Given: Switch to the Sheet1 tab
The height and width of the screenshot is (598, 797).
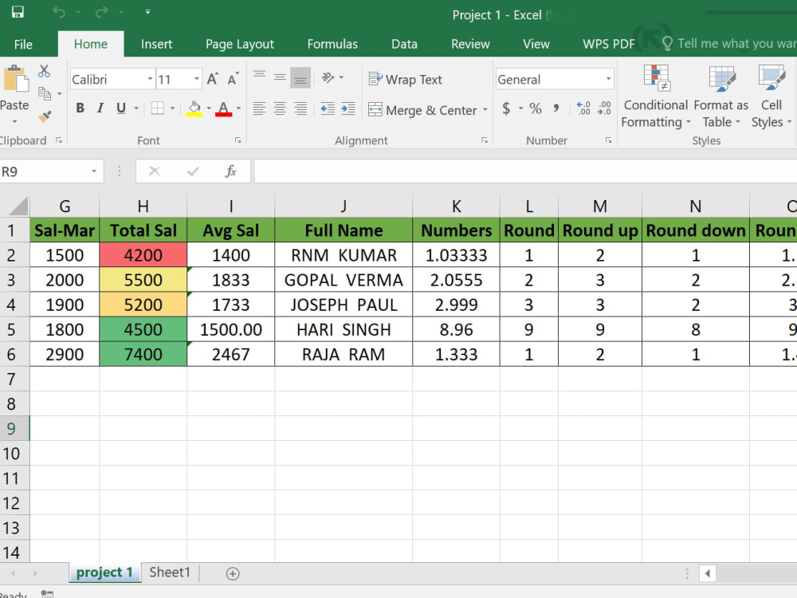Looking at the screenshot, I should tap(170, 572).
